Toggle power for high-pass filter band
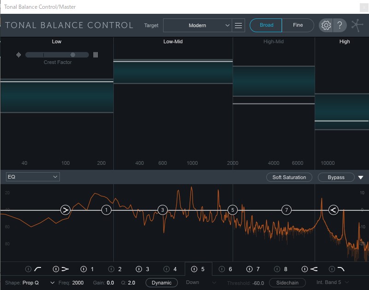369x290 pixels. [x=28, y=269]
